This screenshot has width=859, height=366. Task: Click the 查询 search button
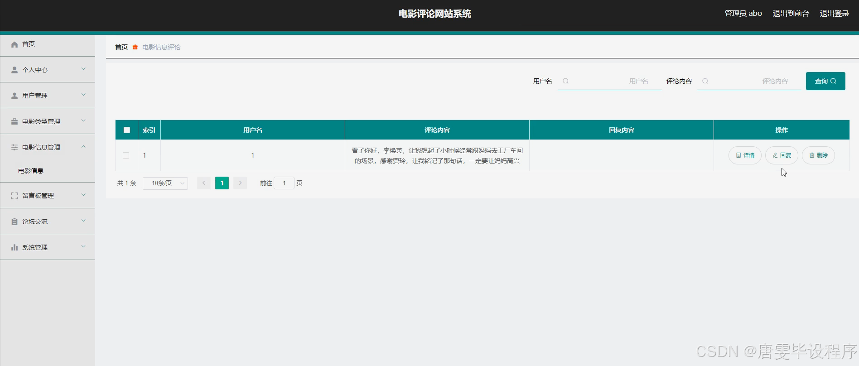[825, 81]
